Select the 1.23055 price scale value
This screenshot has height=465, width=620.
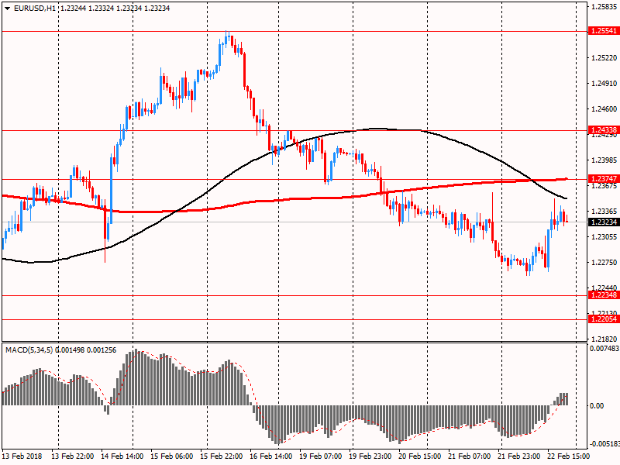604,237
